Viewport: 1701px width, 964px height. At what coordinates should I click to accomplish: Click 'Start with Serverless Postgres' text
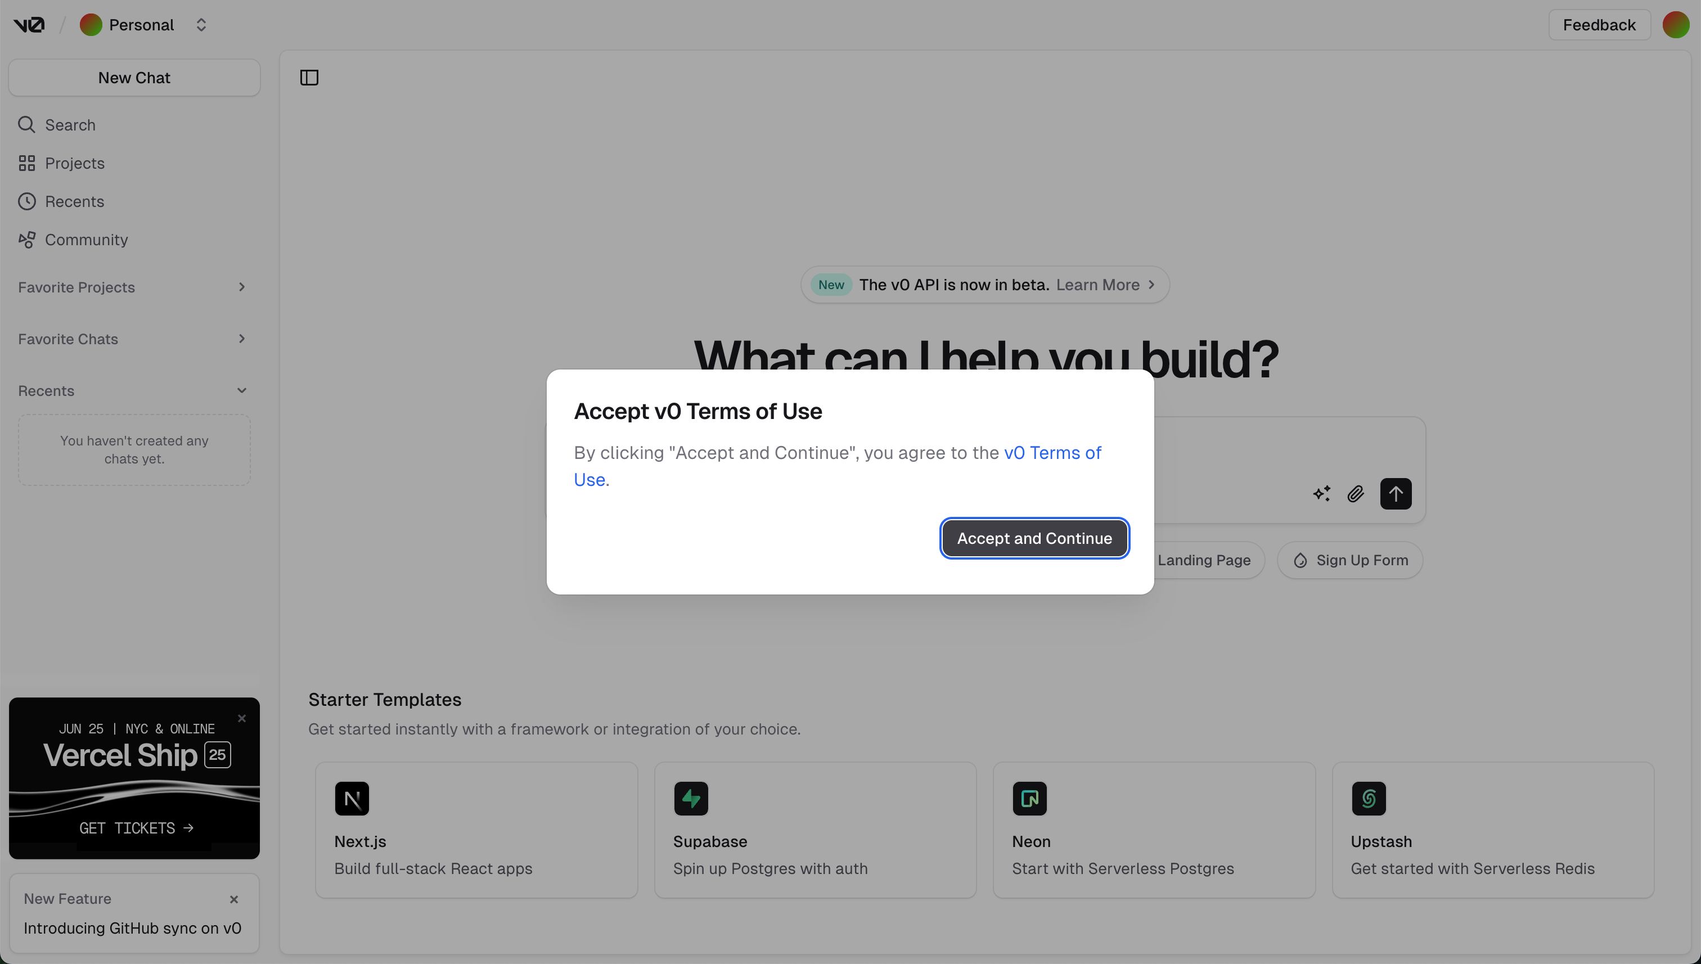click(1123, 868)
